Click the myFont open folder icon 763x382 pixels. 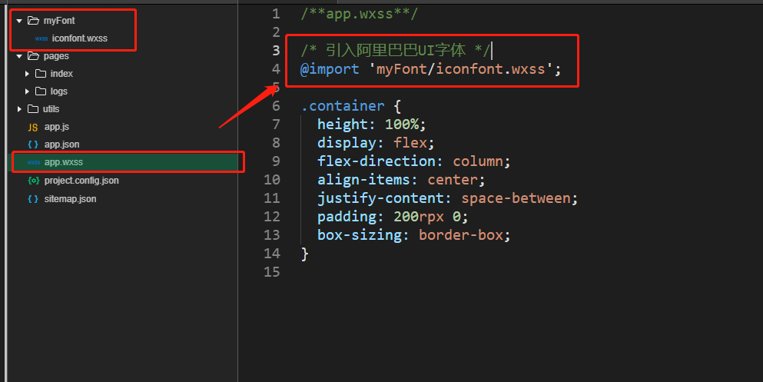pos(33,21)
